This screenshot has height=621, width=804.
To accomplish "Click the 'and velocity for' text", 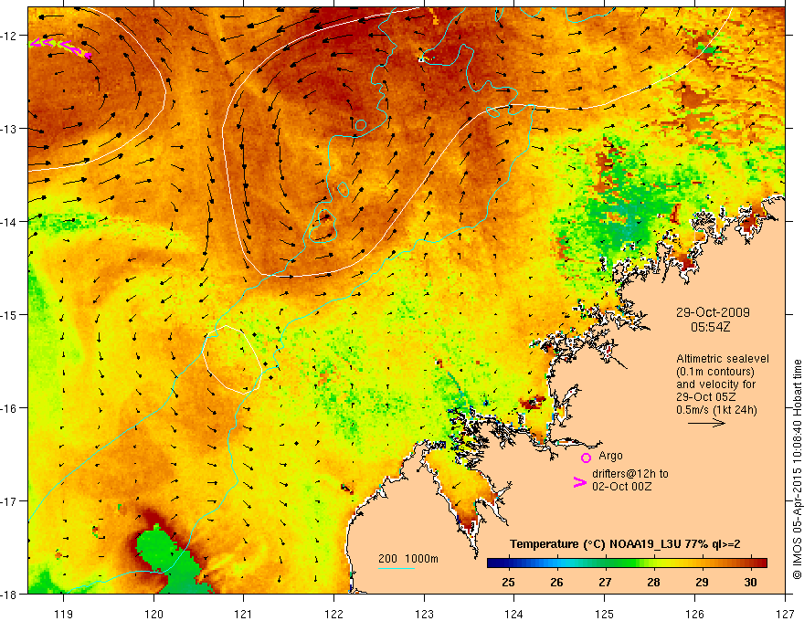I will pos(715,384).
